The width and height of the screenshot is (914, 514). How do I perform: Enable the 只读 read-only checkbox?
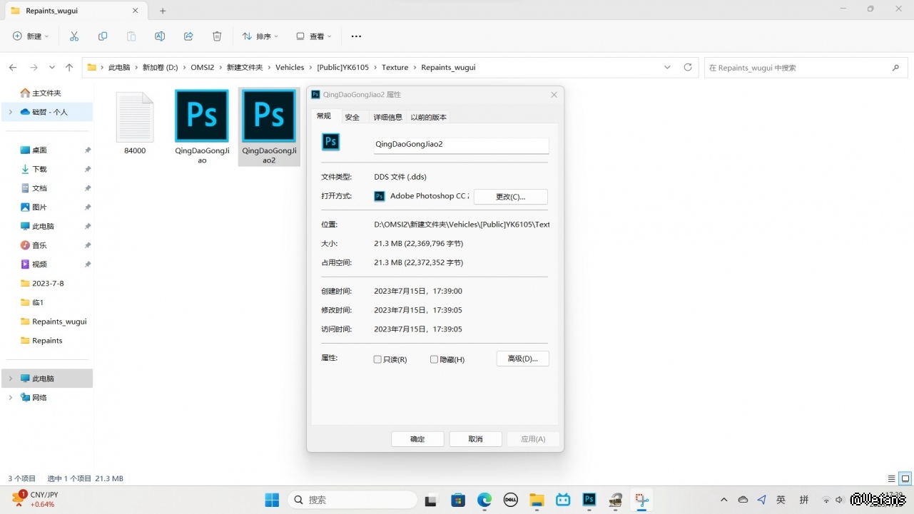pos(377,359)
